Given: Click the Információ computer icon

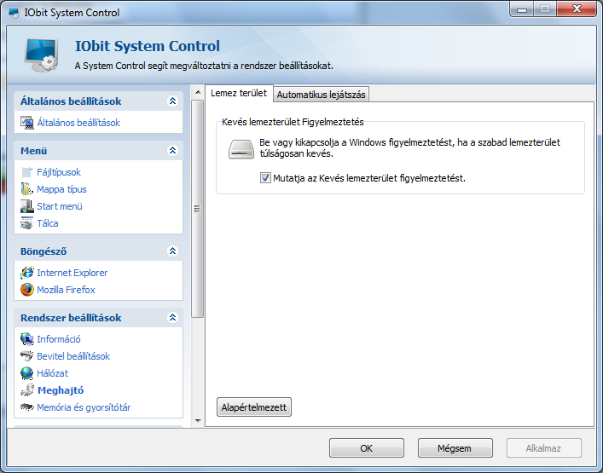Looking at the screenshot, I should point(27,339).
